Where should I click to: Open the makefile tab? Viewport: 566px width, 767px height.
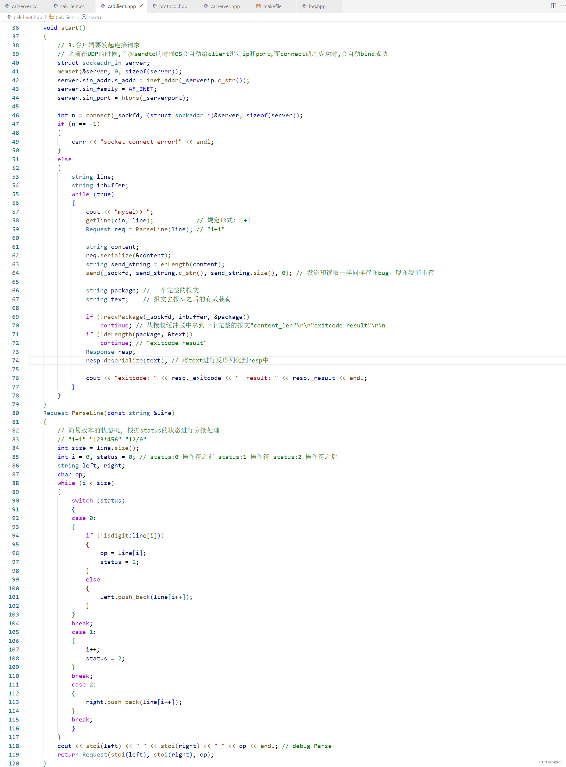[272, 6]
